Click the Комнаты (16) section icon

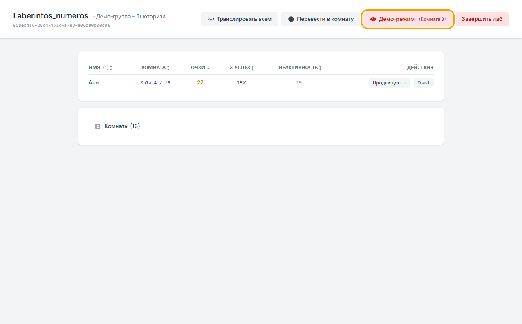coord(98,126)
